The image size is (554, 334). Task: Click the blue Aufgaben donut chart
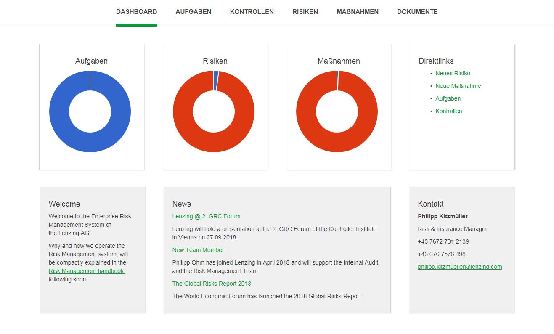(x=59, y=111)
